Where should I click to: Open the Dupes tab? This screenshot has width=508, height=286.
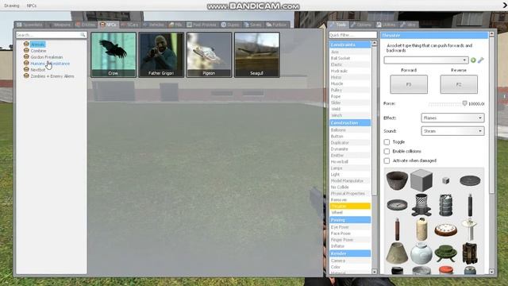point(230,25)
